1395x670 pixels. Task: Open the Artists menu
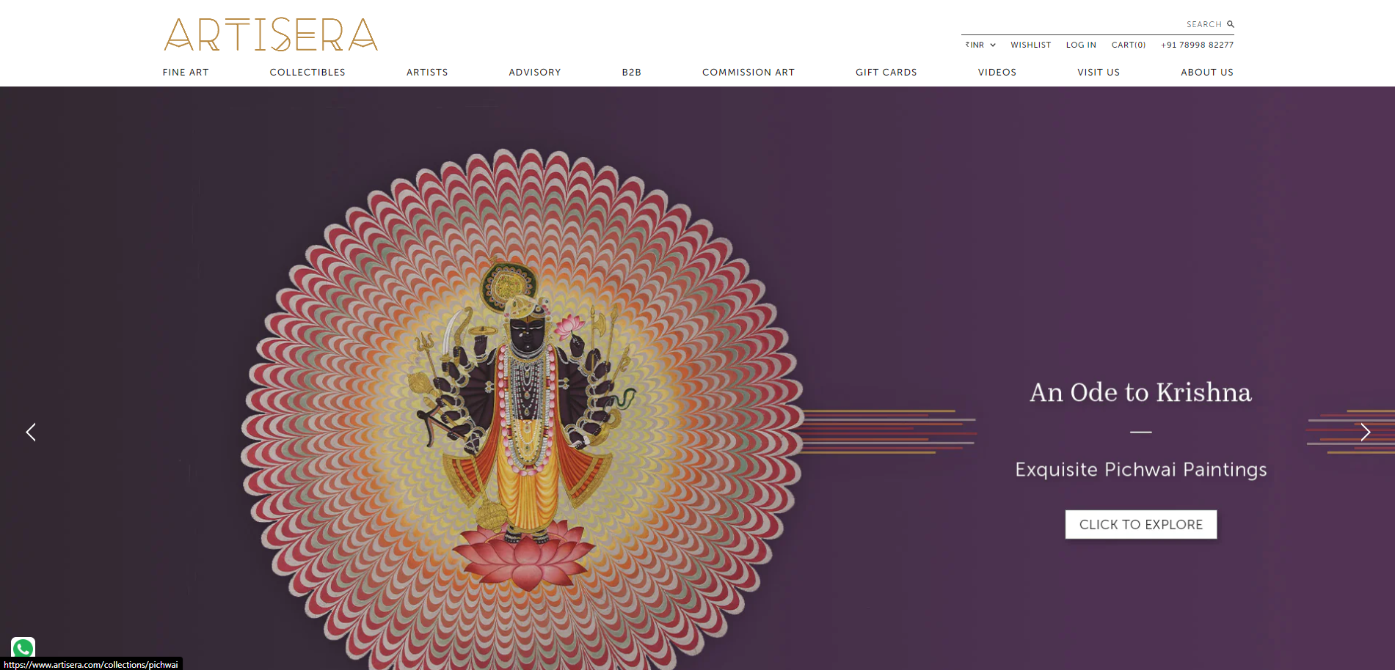(427, 72)
